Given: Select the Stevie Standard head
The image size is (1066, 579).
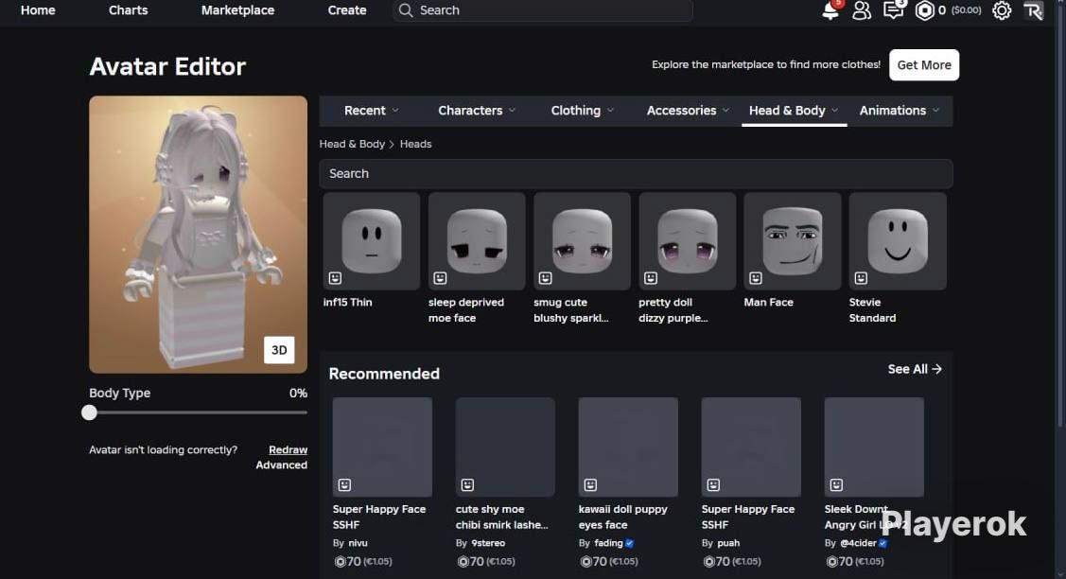Looking at the screenshot, I should click(898, 241).
